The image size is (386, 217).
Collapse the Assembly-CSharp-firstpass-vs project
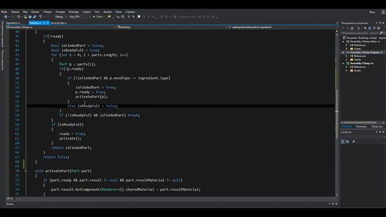coord(343,52)
